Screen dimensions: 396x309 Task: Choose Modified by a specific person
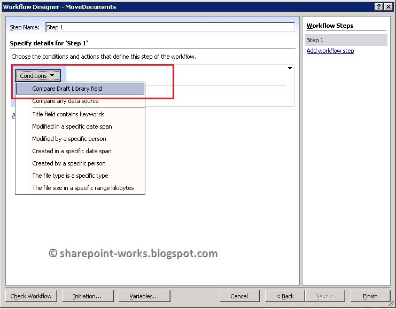pos(80,139)
